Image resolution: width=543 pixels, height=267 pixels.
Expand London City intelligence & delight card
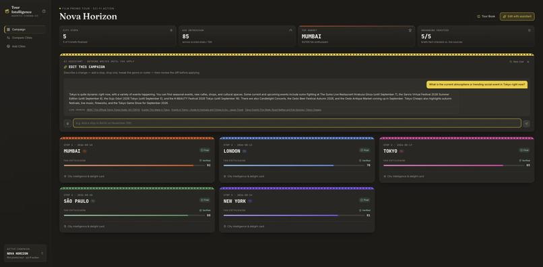point(244,176)
